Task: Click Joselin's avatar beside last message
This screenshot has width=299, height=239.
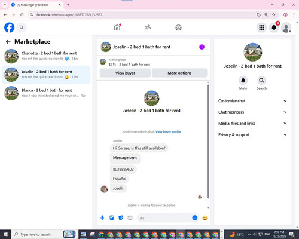Action: pos(104,189)
